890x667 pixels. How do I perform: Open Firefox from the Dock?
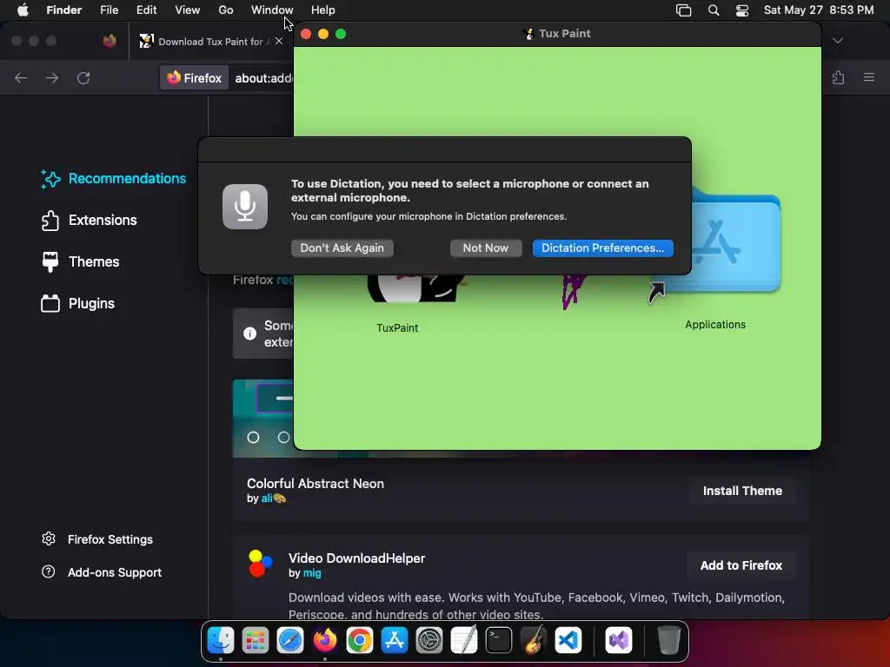click(325, 640)
